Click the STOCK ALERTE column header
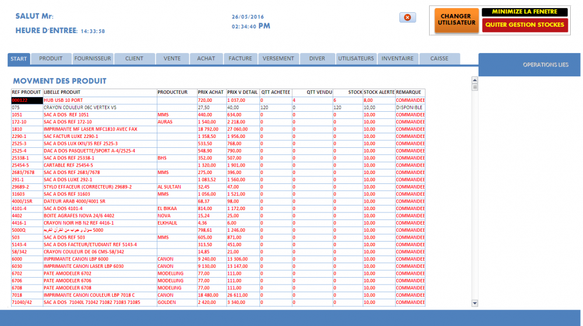 click(379, 93)
